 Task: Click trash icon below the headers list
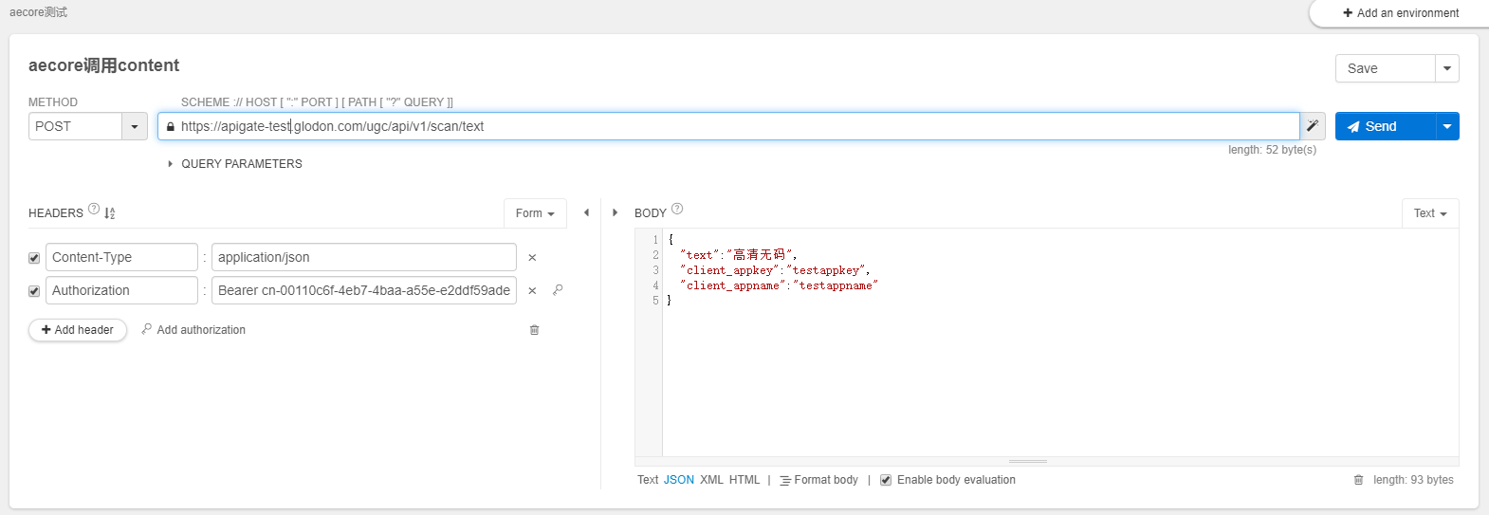pyautogui.click(x=534, y=330)
